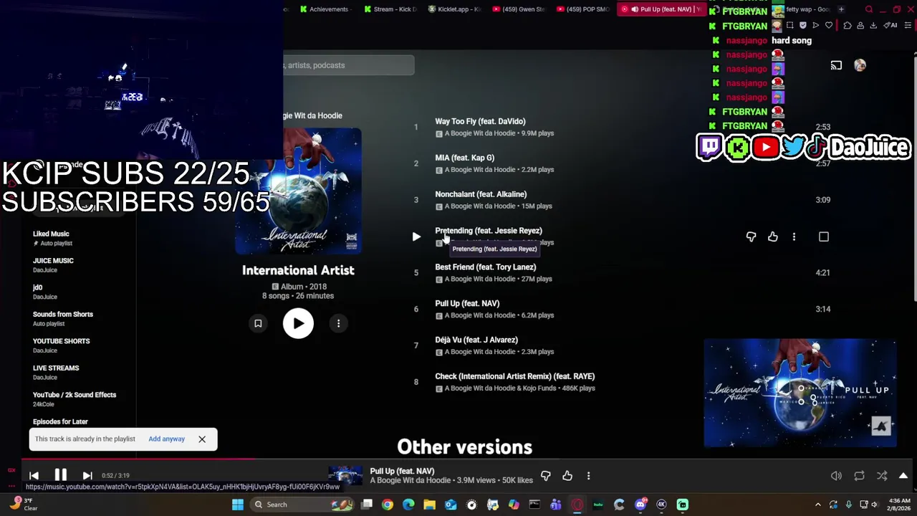This screenshot has width=917, height=516.
Task: Open Déjà Vu (feat. J Alvarez)
Action: pyautogui.click(x=476, y=340)
